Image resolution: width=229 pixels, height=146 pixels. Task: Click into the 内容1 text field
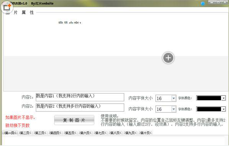pos(80,97)
